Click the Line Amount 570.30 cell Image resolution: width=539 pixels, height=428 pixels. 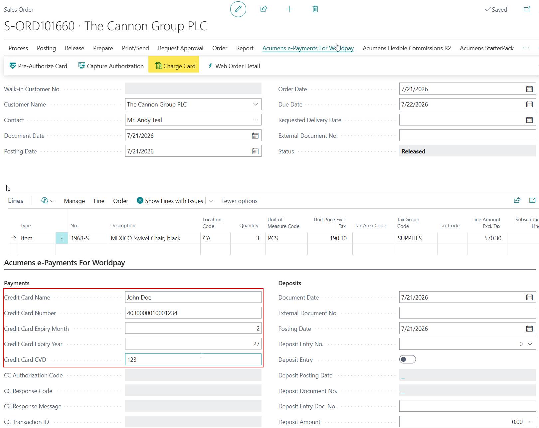(x=487, y=238)
